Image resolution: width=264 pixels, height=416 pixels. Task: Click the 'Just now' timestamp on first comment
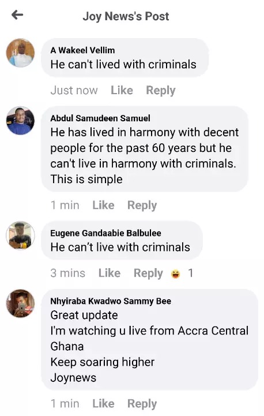74,90
